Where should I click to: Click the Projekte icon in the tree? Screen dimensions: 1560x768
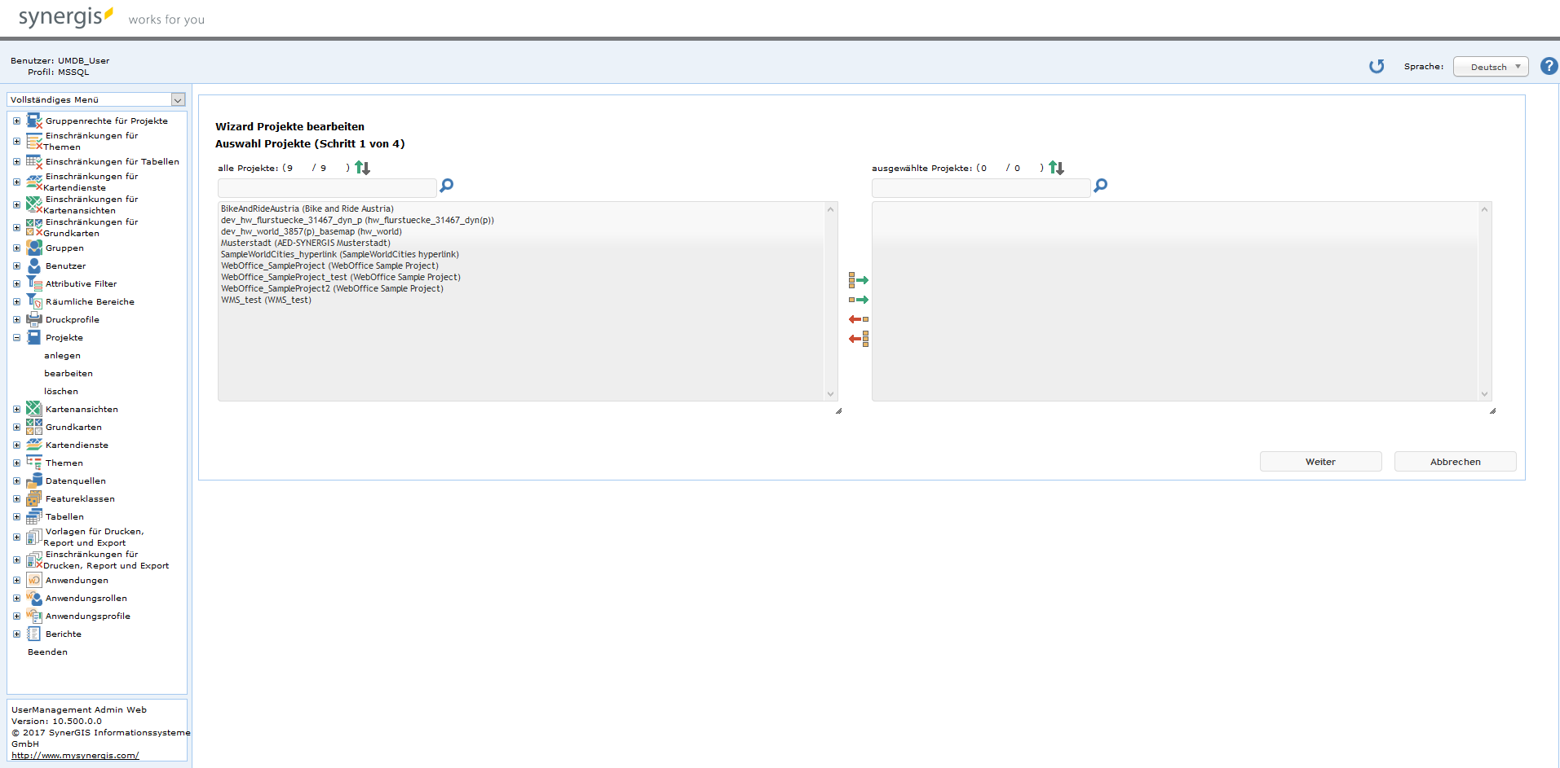[34, 337]
